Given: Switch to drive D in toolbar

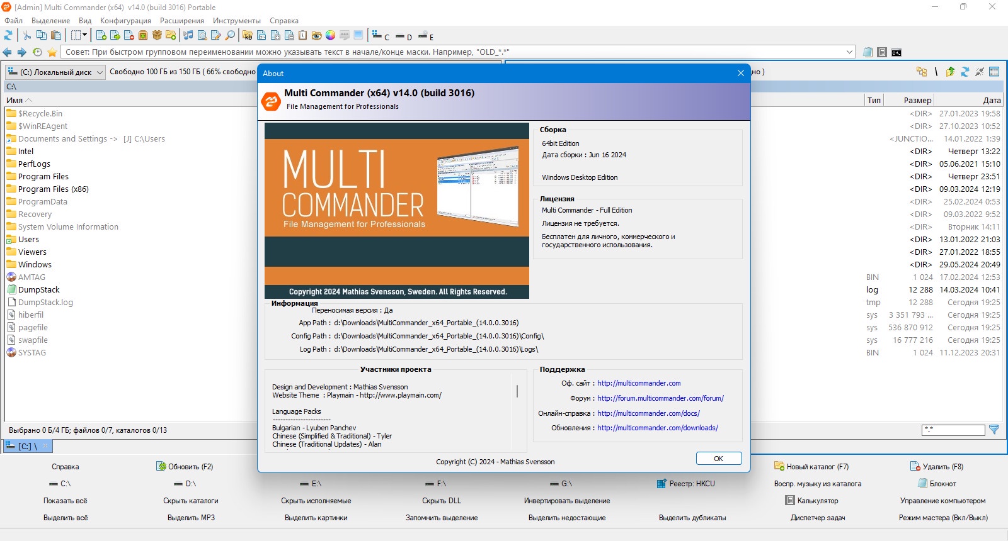Looking at the screenshot, I should coord(404,36).
